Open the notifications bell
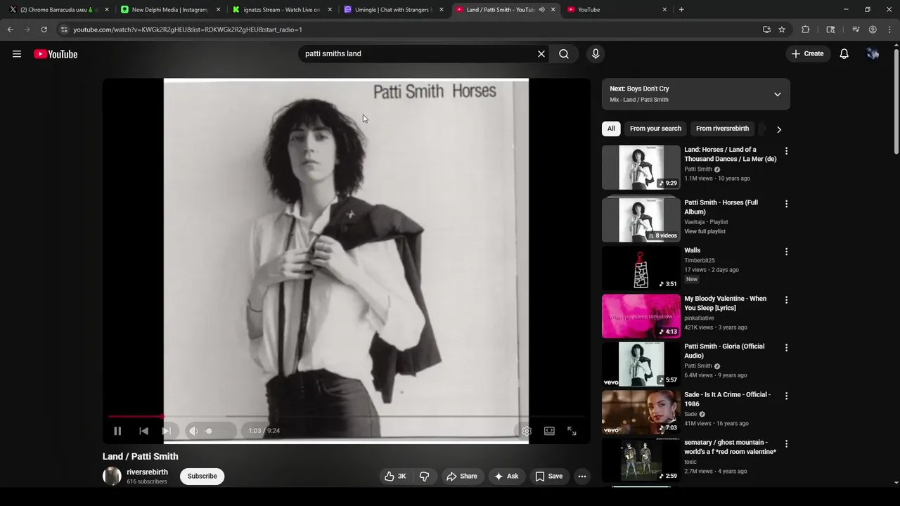 pos(844,54)
